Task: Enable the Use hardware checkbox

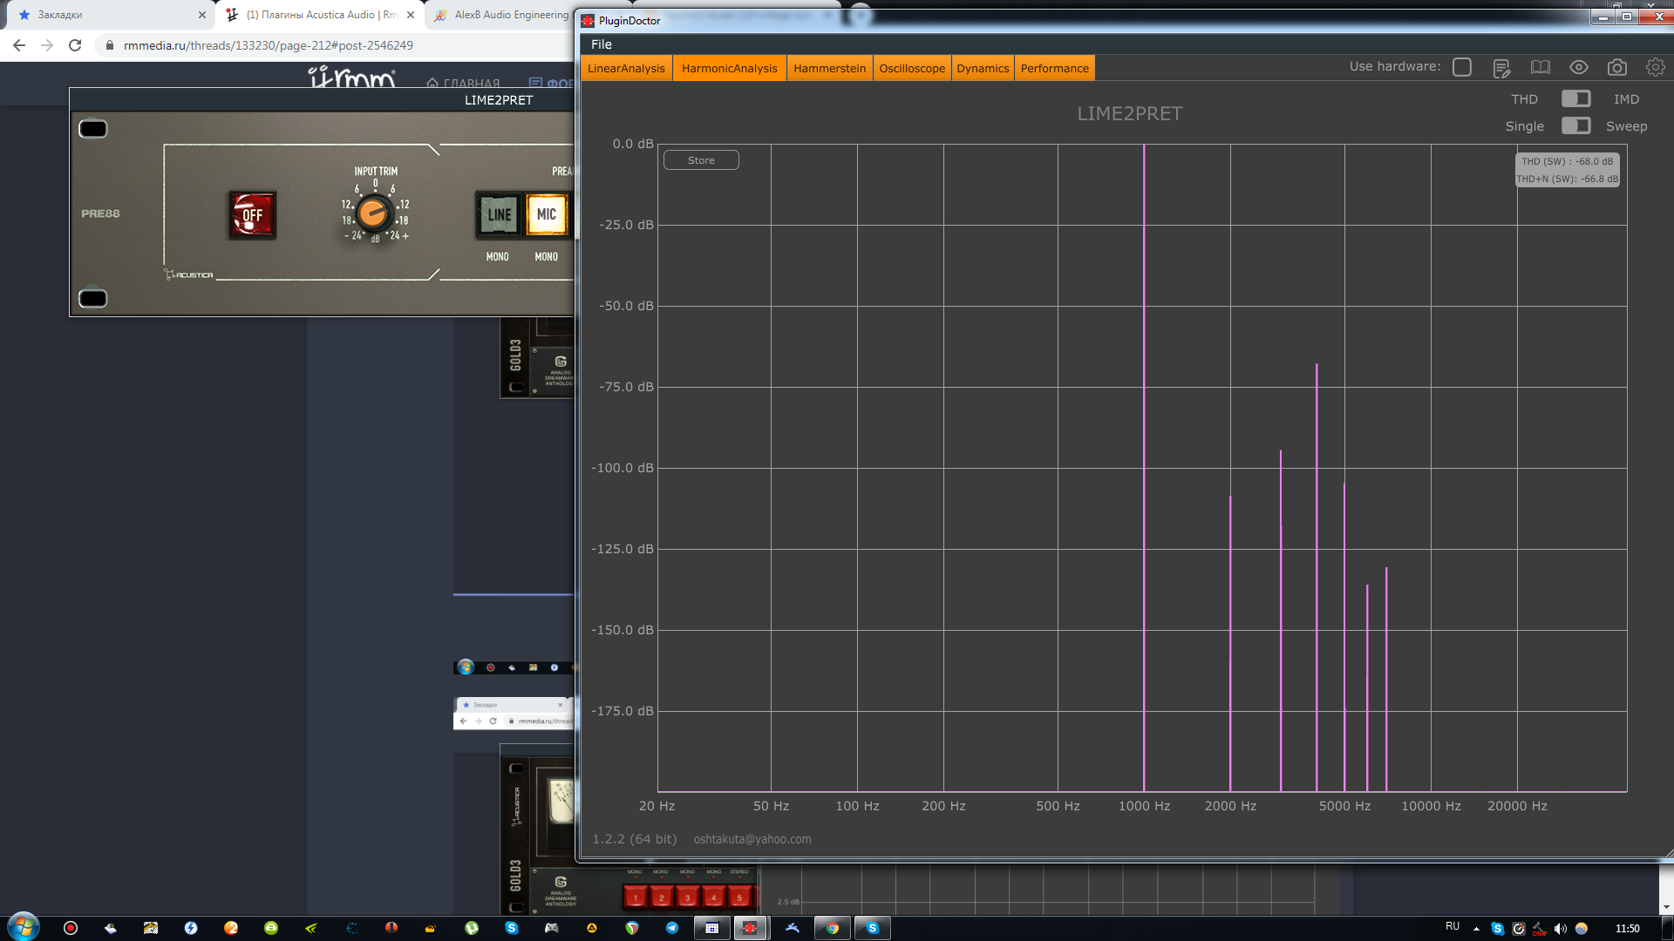Action: (1462, 67)
